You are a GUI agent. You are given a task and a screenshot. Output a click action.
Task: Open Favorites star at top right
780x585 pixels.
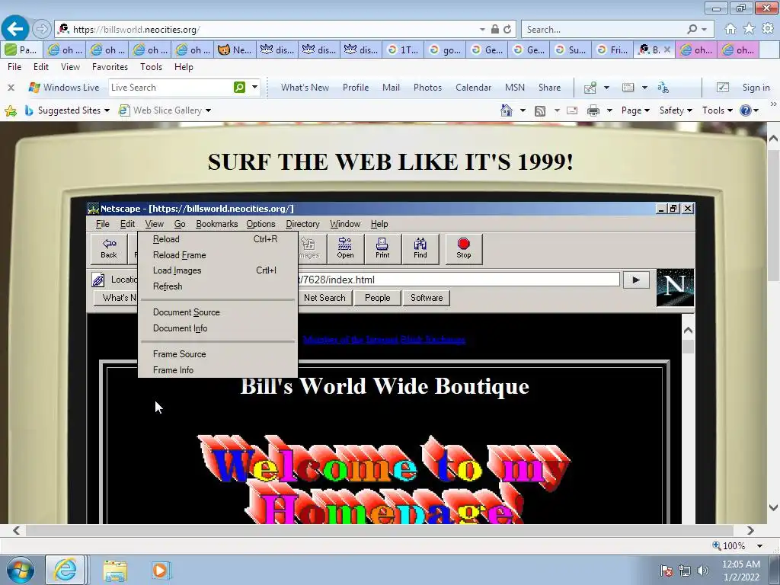point(750,29)
